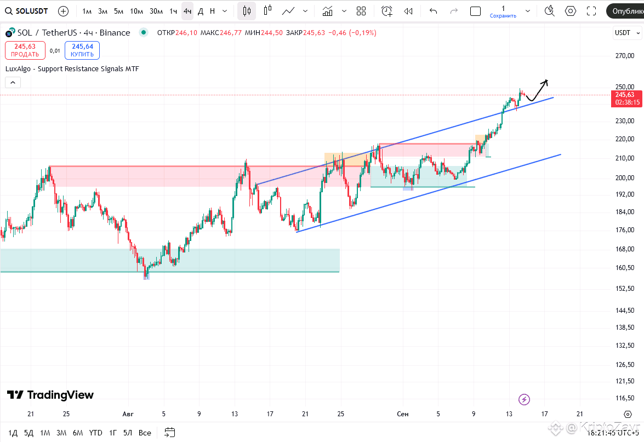Click the add symbol plus icon
Screen dimensions: 644x442
point(63,11)
